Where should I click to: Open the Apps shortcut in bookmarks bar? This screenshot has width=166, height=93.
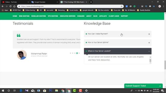[x=5, y=10]
